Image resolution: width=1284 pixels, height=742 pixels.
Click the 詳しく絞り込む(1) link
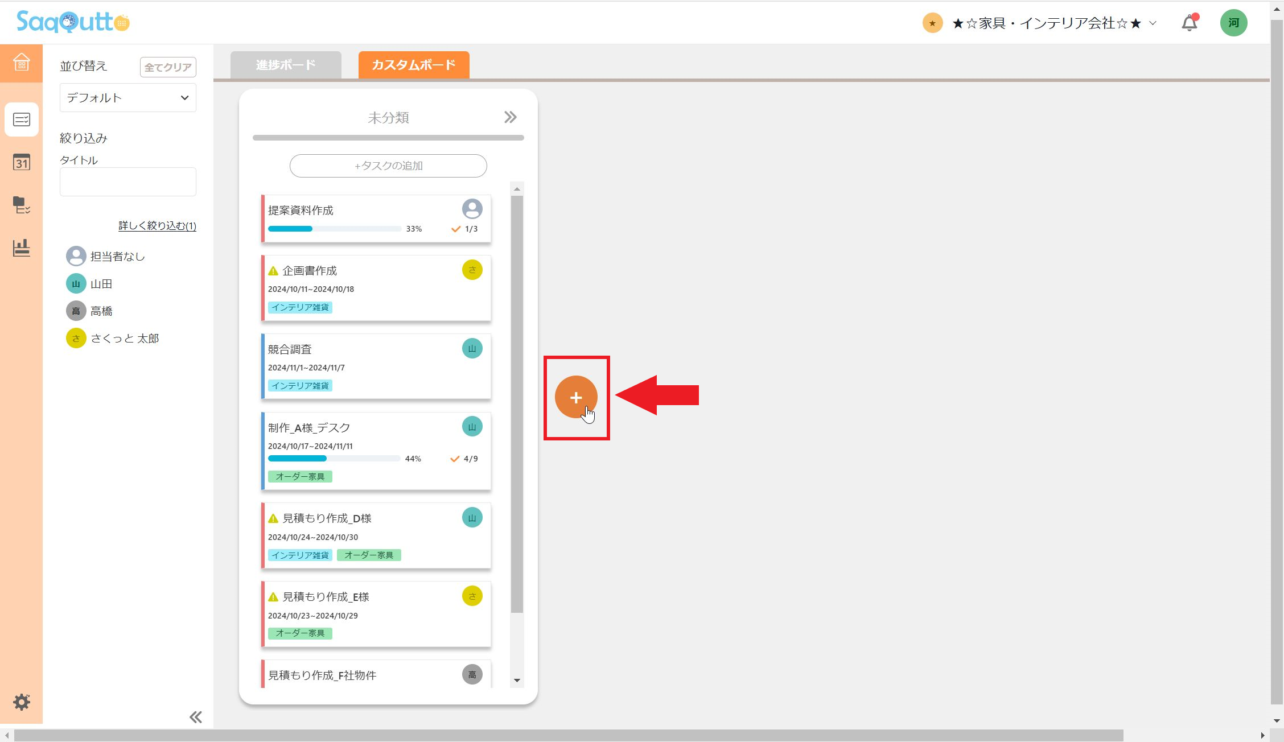click(157, 226)
